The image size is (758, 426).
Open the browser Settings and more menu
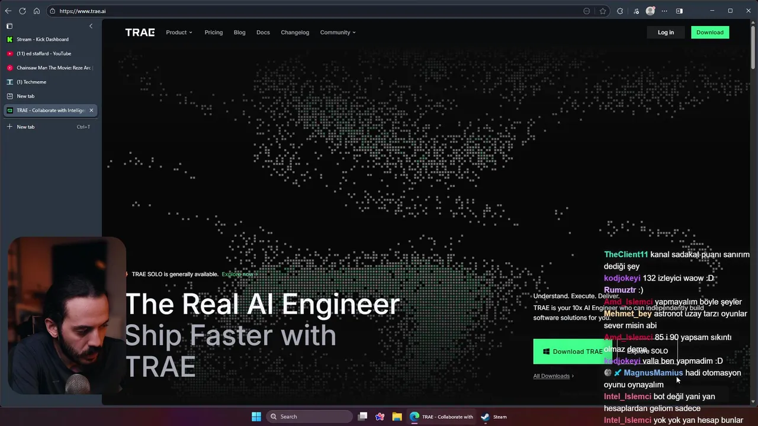coord(664,11)
